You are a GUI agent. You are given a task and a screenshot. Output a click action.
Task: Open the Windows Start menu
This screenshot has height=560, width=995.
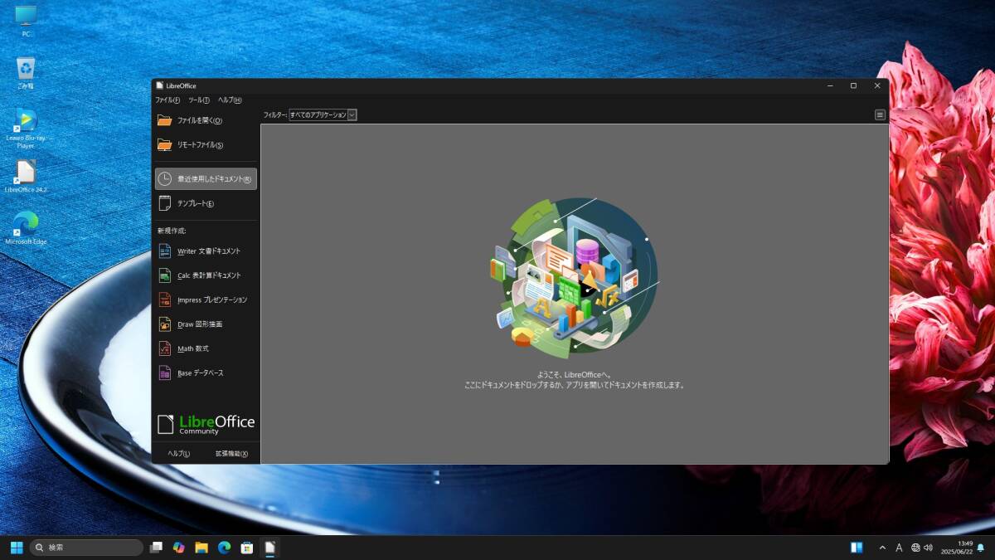click(17, 548)
